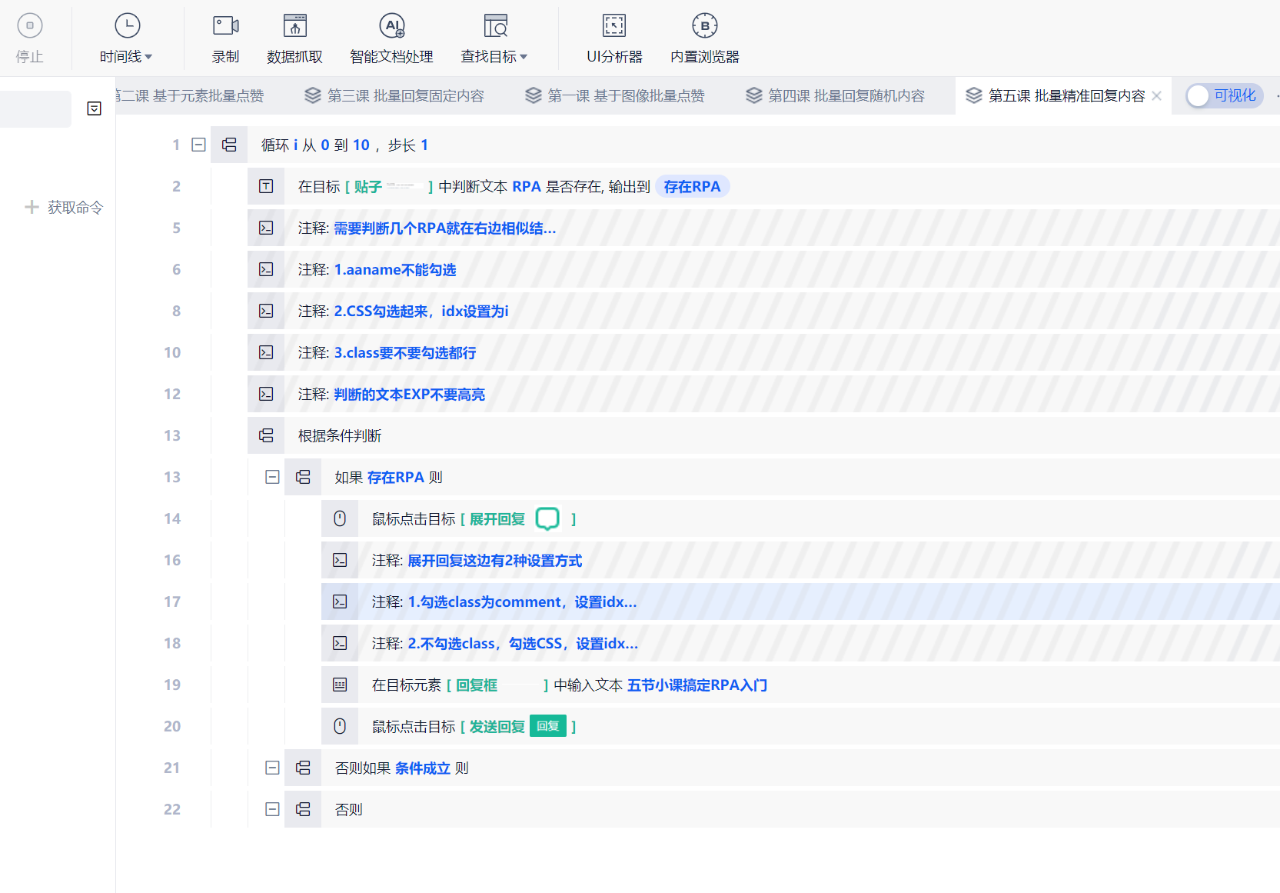
Task: Collapse the 否则 branch on line 22
Action: pyautogui.click(x=272, y=809)
